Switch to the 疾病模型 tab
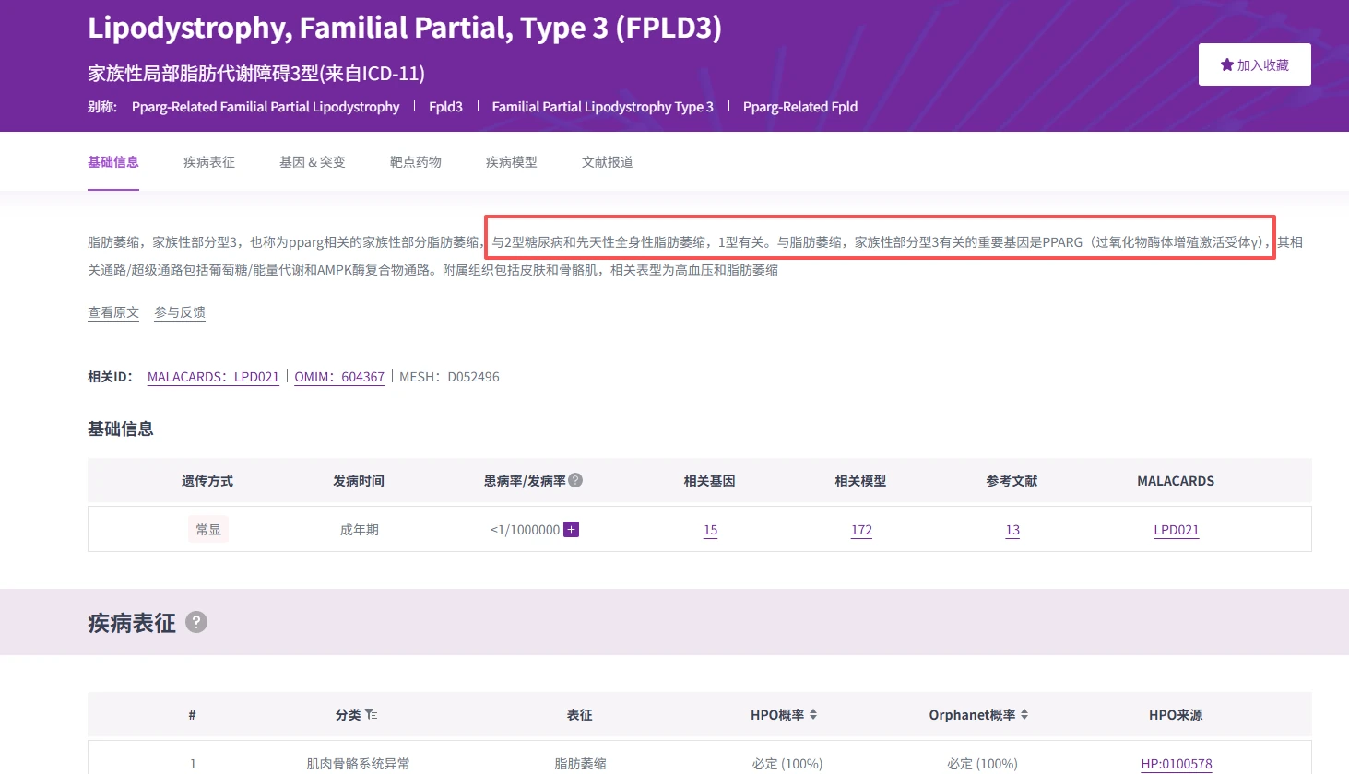 (x=511, y=161)
